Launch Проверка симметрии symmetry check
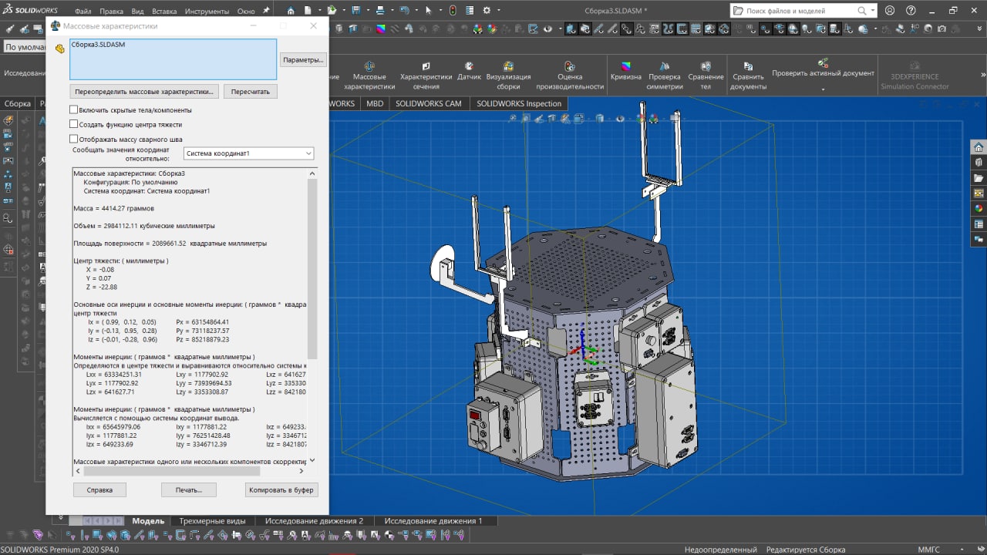The image size is (987, 555). [x=664, y=67]
